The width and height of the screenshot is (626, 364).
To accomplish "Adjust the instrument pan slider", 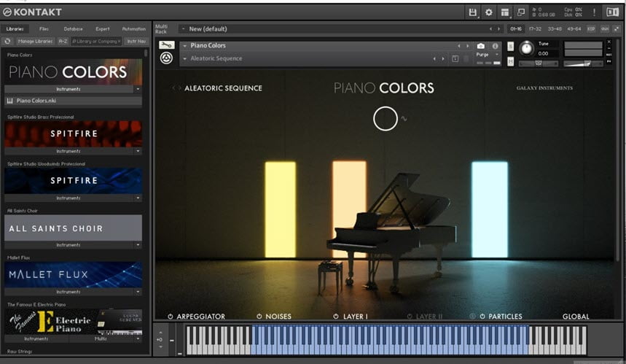I will 538,63.
